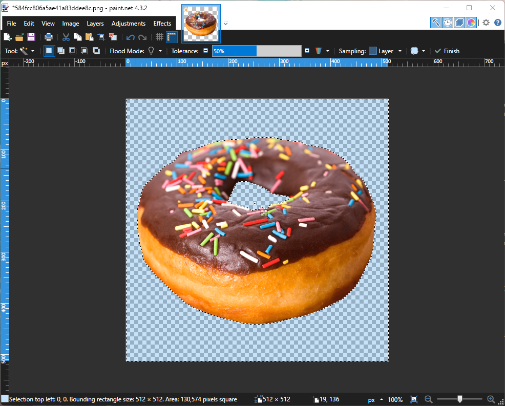Click the selection clipping mode icon
Screen dimensions: 505x406
tap(414, 51)
